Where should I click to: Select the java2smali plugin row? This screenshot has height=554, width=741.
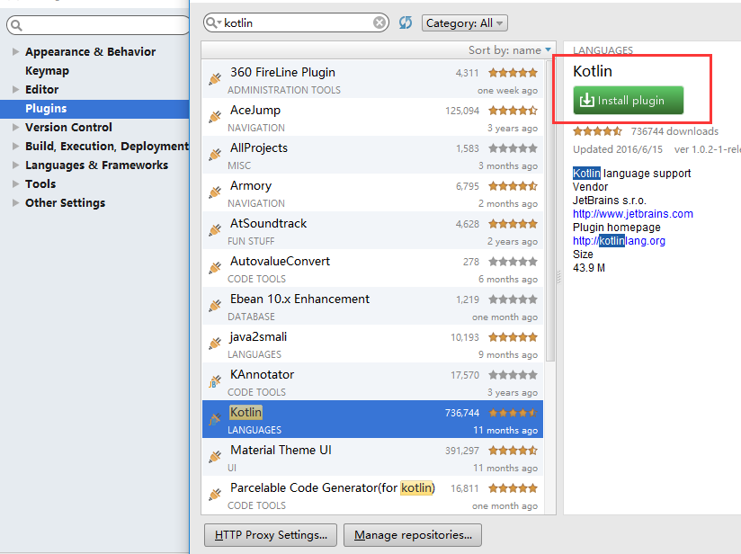372,344
